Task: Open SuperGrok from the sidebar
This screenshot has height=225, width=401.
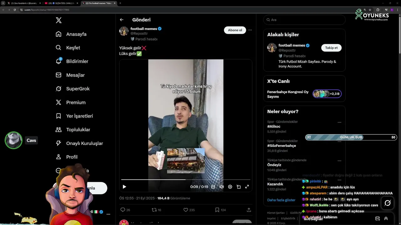Action: tap(73, 89)
